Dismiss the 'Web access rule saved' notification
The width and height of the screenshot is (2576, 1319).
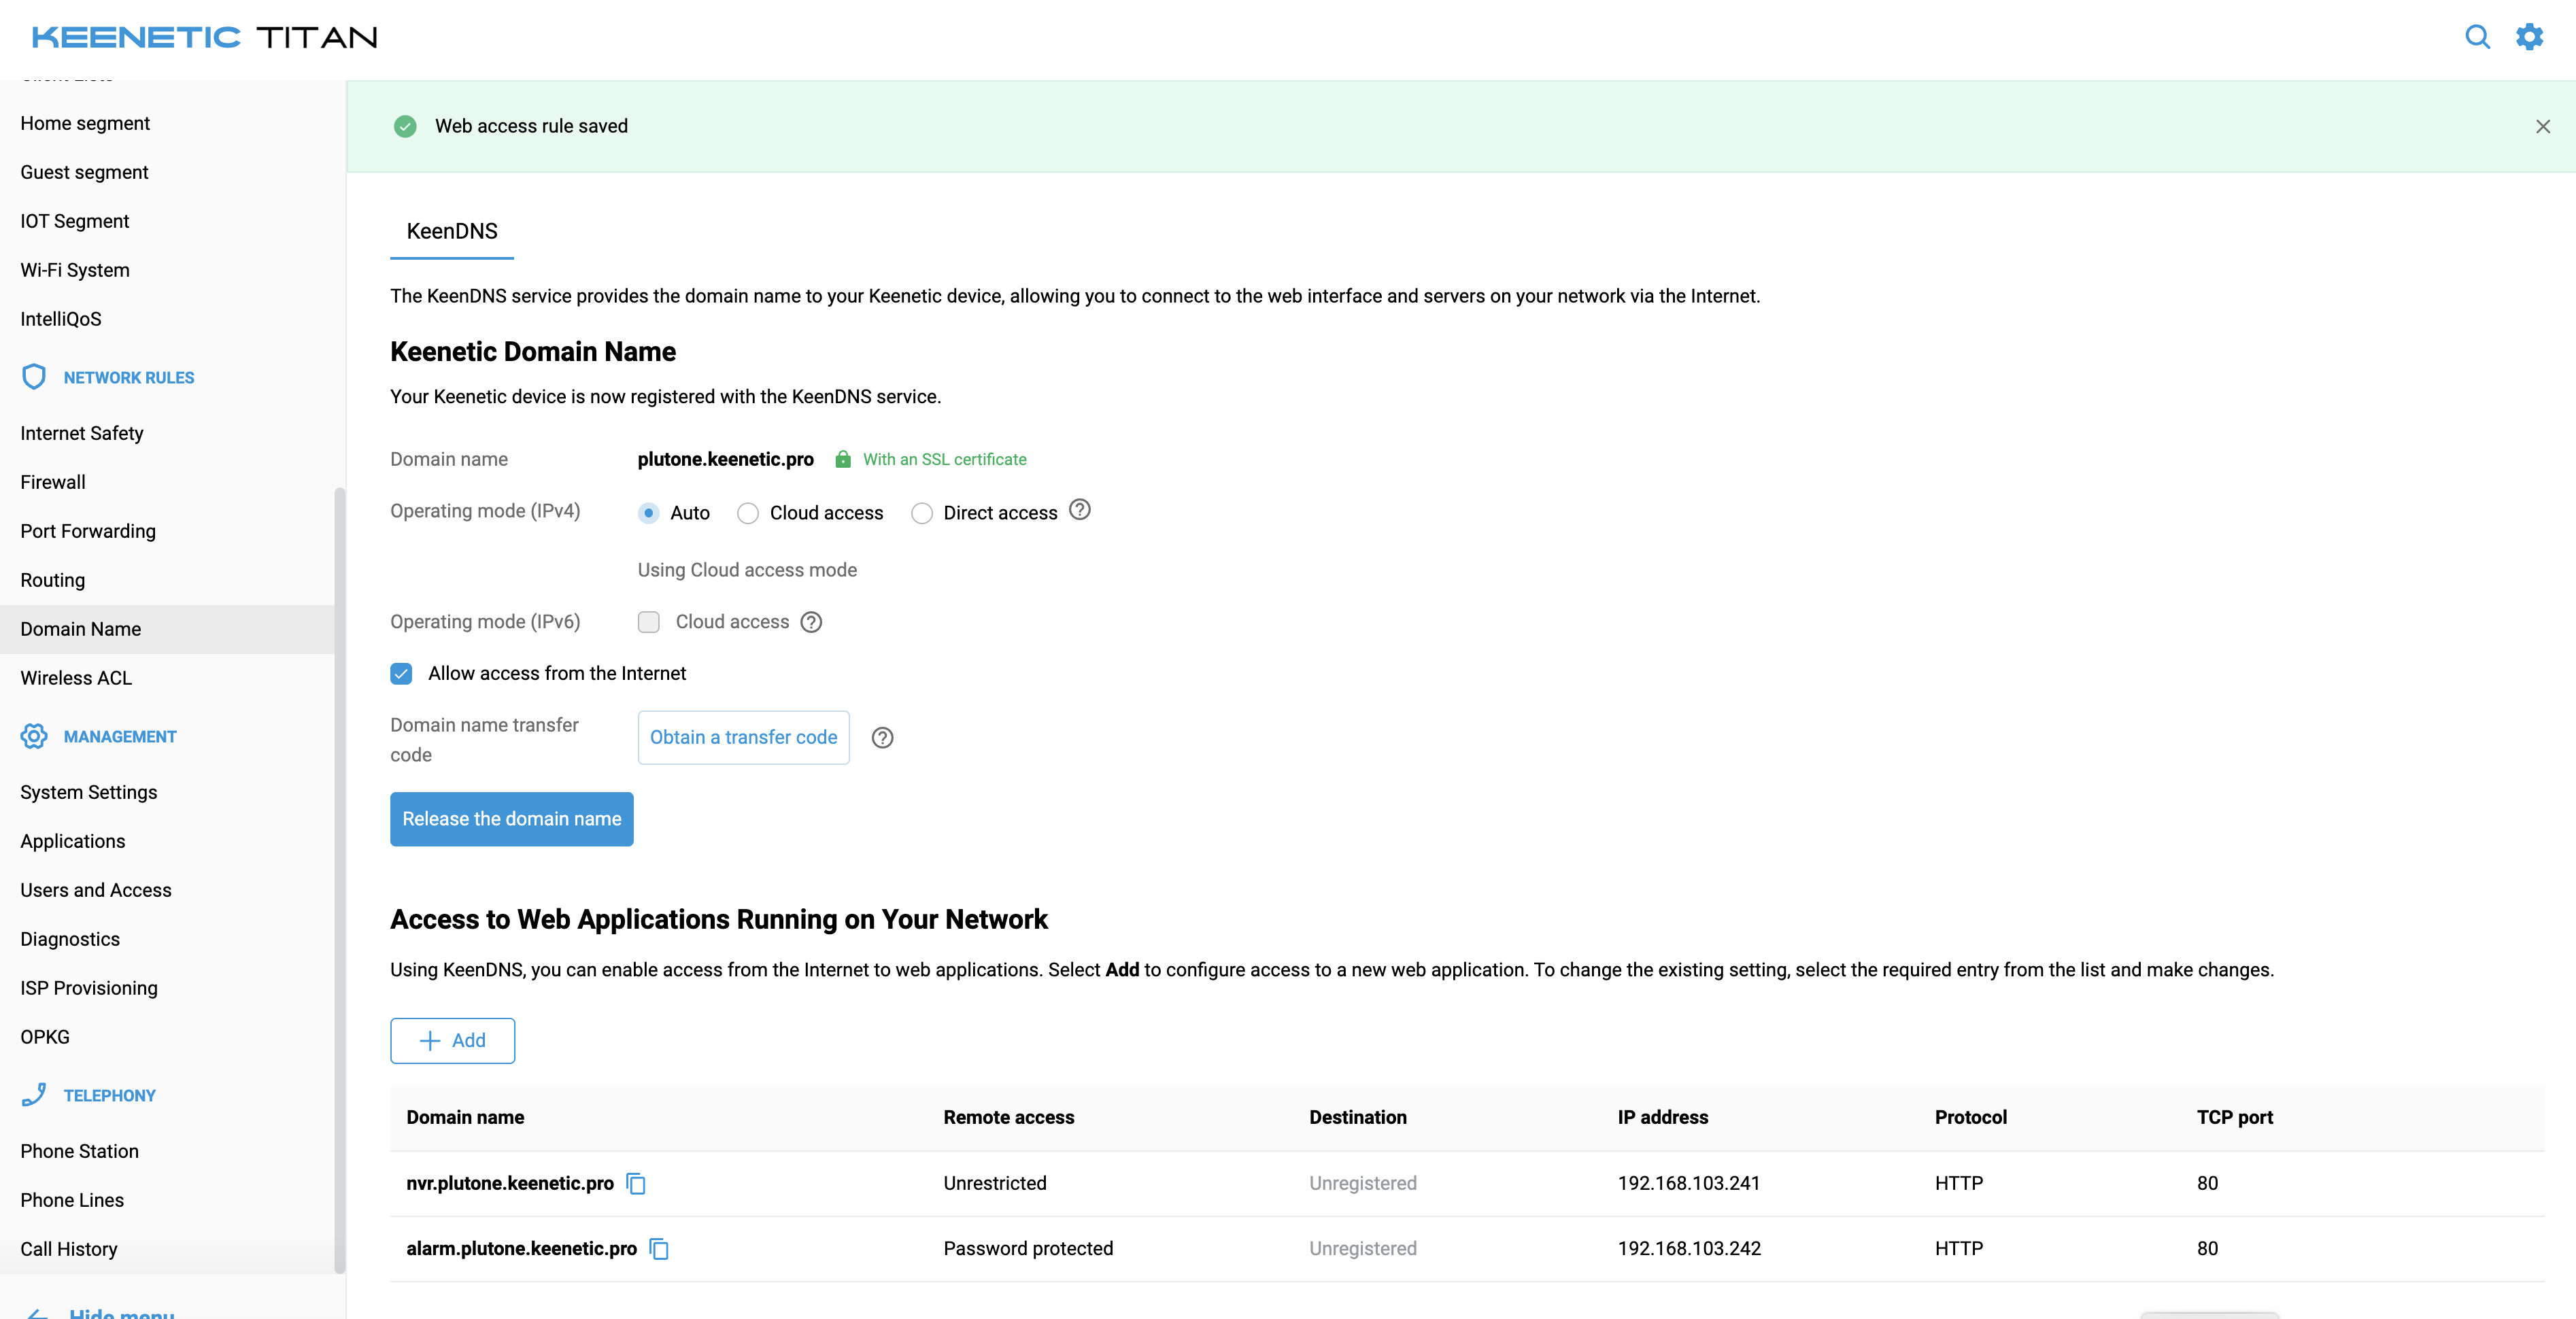[2542, 127]
